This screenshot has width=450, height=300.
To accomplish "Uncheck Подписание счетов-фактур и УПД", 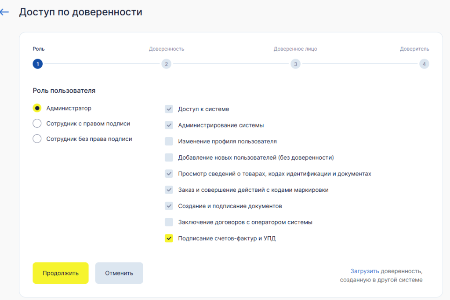I will [169, 238].
